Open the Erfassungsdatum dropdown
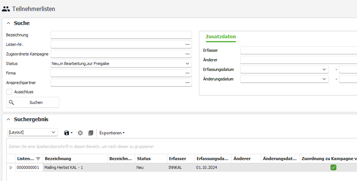 point(324,69)
